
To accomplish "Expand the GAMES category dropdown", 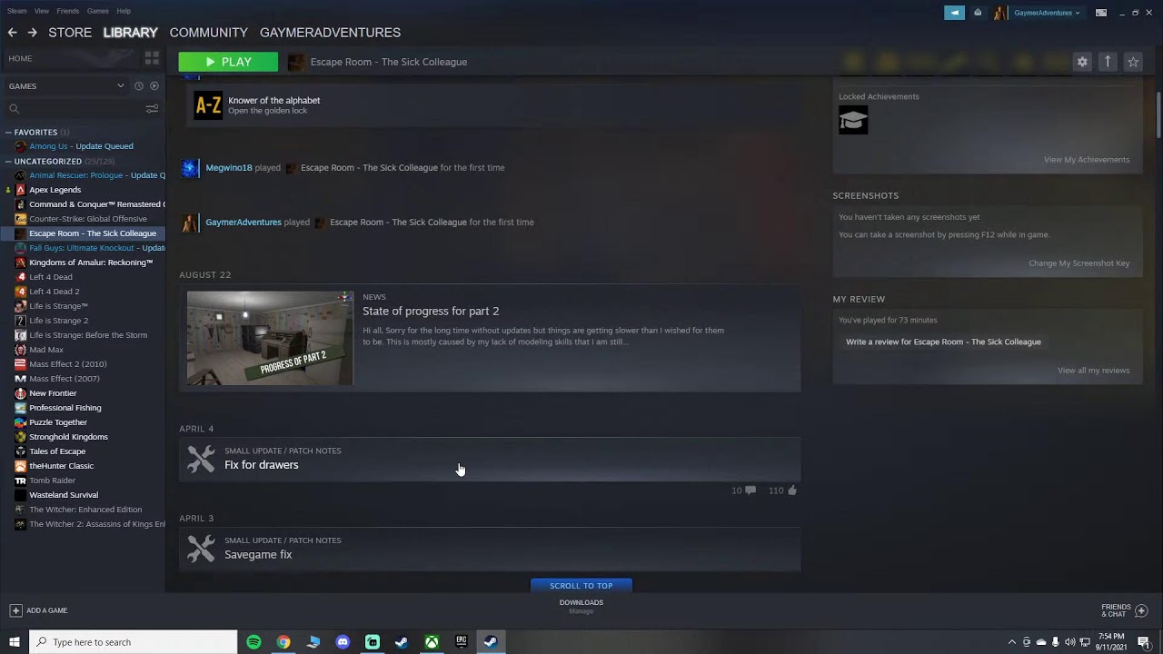I will point(120,86).
